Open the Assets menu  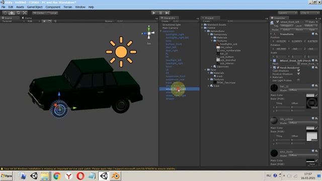point(20,7)
